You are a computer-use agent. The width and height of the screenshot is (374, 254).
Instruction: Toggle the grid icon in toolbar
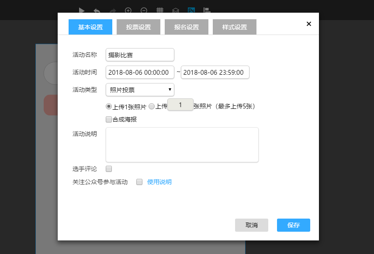pyautogui.click(x=160, y=10)
